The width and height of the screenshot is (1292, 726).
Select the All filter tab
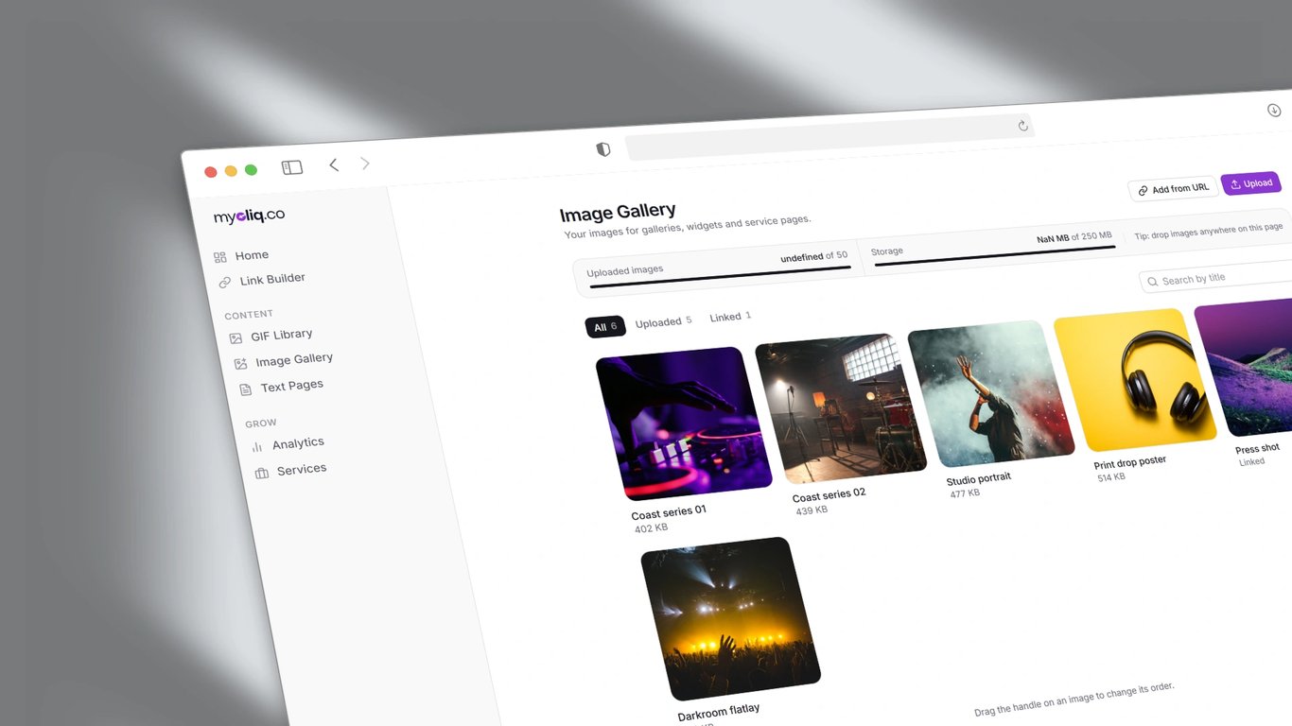pos(605,327)
